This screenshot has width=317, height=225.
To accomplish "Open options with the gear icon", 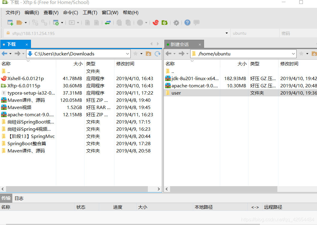I will coord(176,23).
